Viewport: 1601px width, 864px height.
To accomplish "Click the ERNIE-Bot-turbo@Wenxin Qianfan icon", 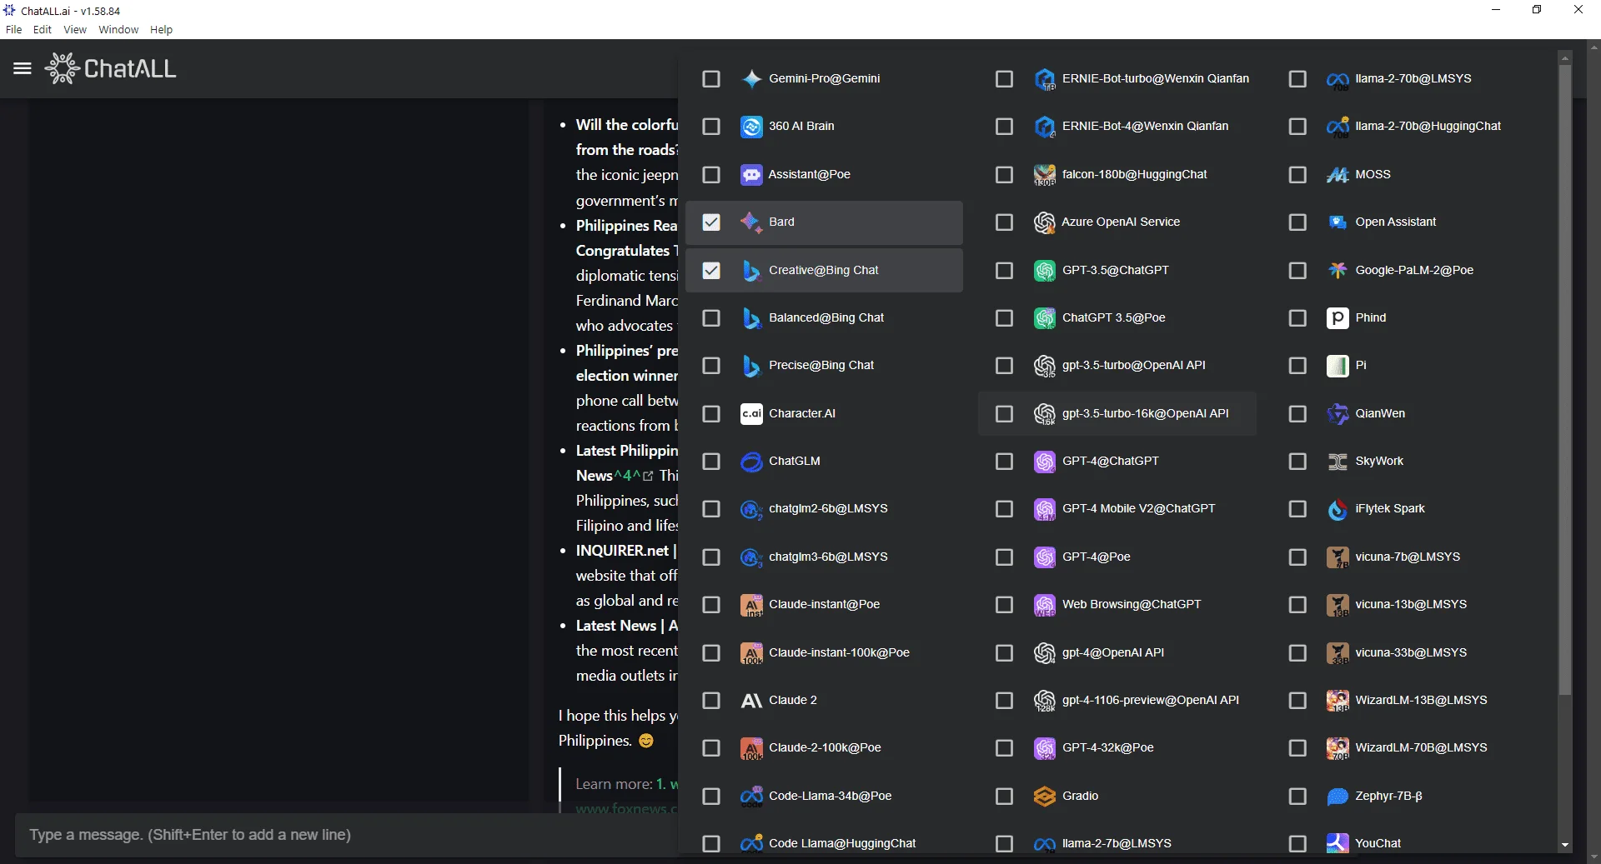I will click(x=1045, y=79).
